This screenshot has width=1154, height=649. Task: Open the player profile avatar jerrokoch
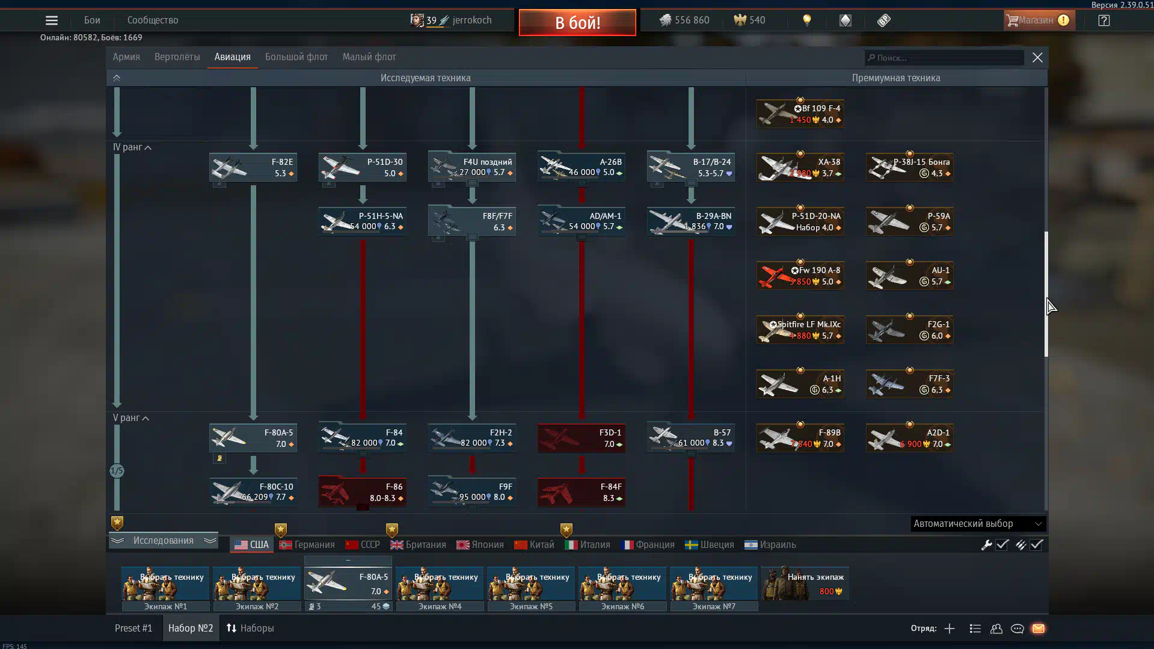(x=451, y=20)
